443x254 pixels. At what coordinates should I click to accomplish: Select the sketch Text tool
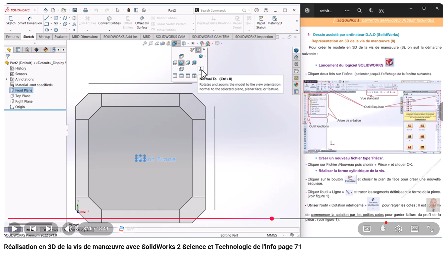[x=74, y=24]
